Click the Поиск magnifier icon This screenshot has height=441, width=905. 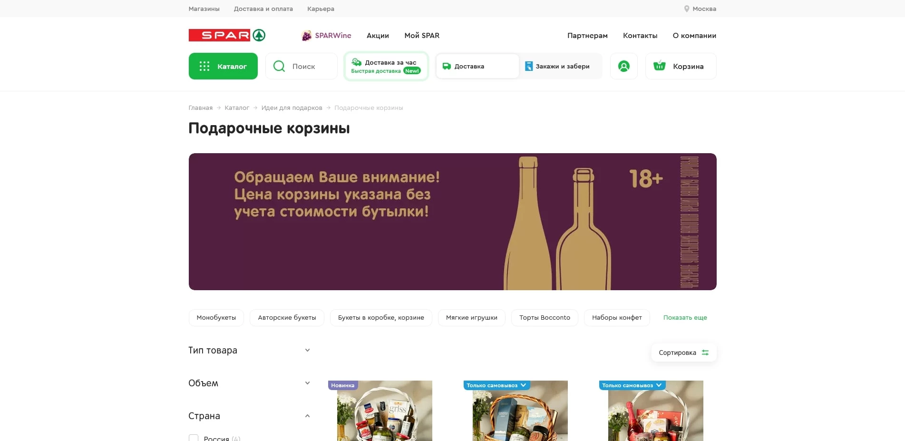[279, 66]
